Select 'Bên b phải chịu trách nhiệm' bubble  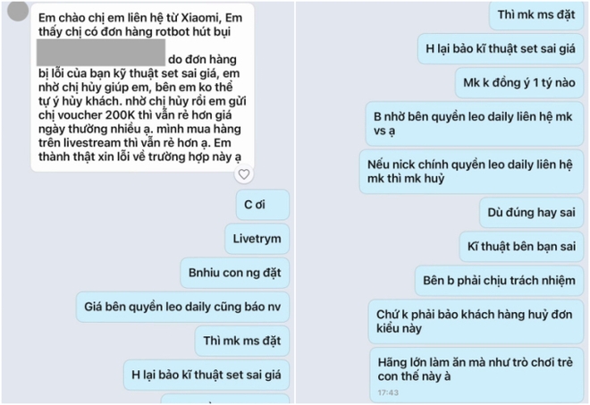499,281
